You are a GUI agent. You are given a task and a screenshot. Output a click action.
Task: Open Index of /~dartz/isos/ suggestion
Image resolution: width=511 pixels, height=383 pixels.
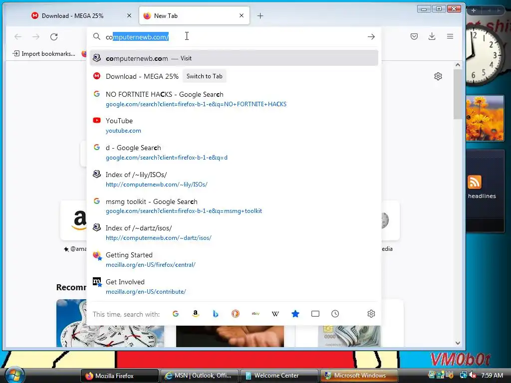point(234,232)
